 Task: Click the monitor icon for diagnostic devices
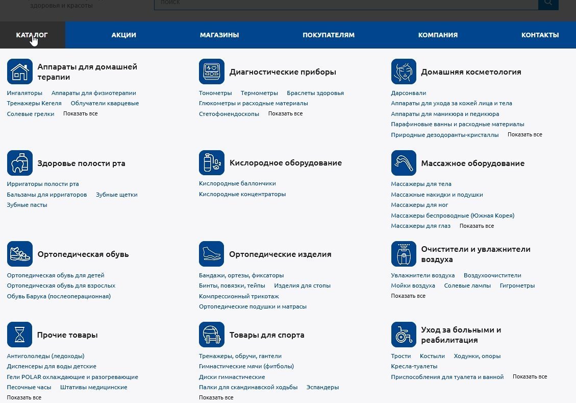[212, 72]
